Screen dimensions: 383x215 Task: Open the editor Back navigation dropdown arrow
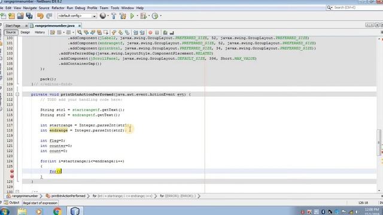coord(64,32)
